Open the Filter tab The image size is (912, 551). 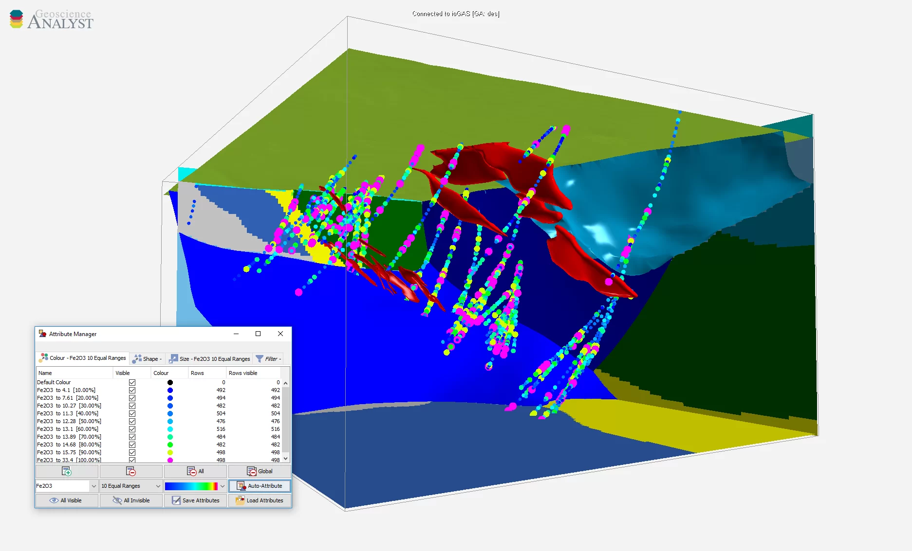coord(268,359)
